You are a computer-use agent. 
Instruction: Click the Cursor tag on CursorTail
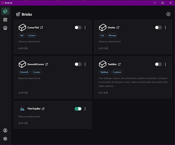click(x=31, y=35)
